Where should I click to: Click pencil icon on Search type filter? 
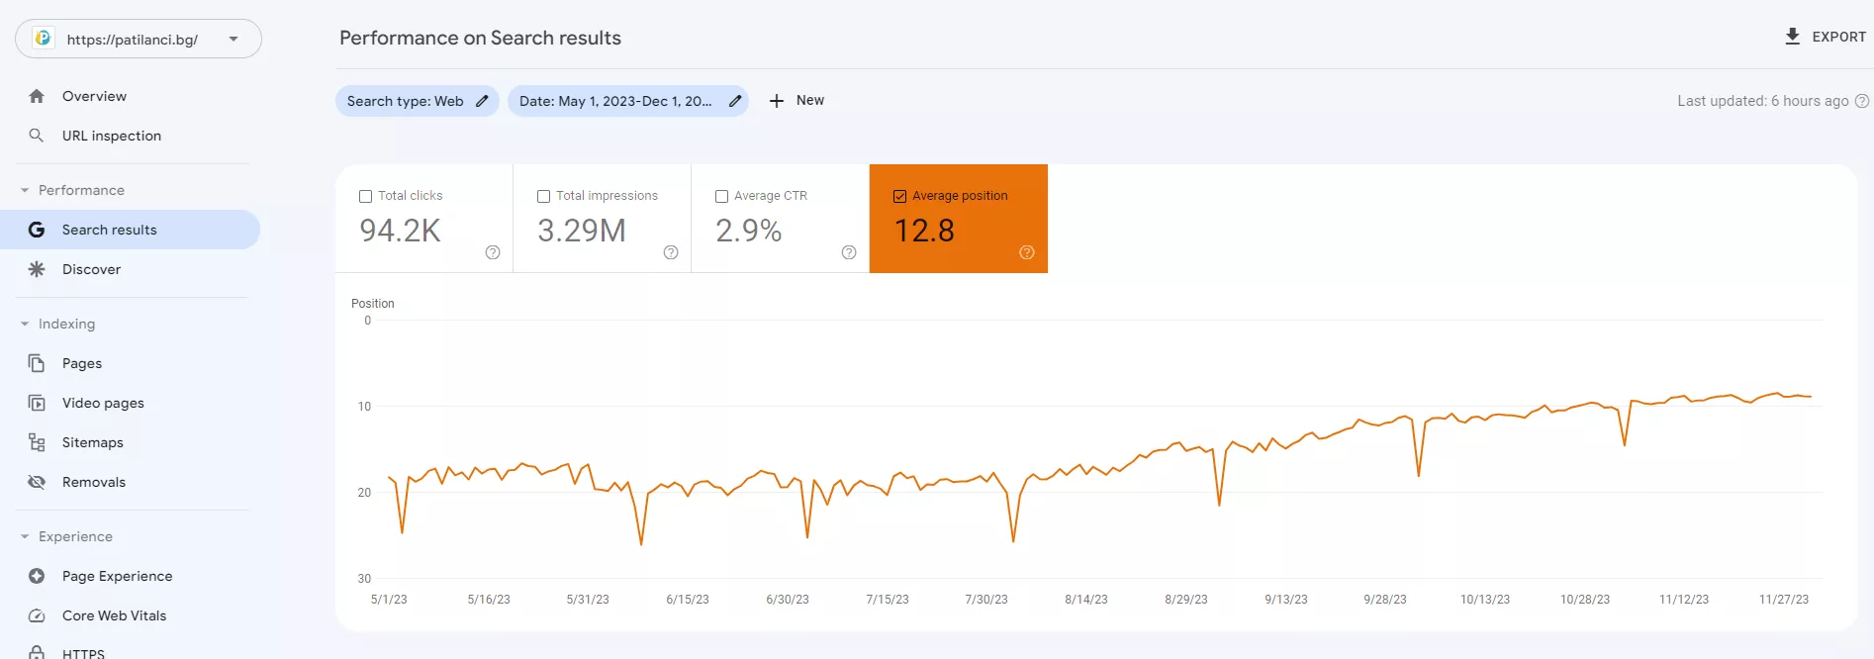[x=482, y=101]
